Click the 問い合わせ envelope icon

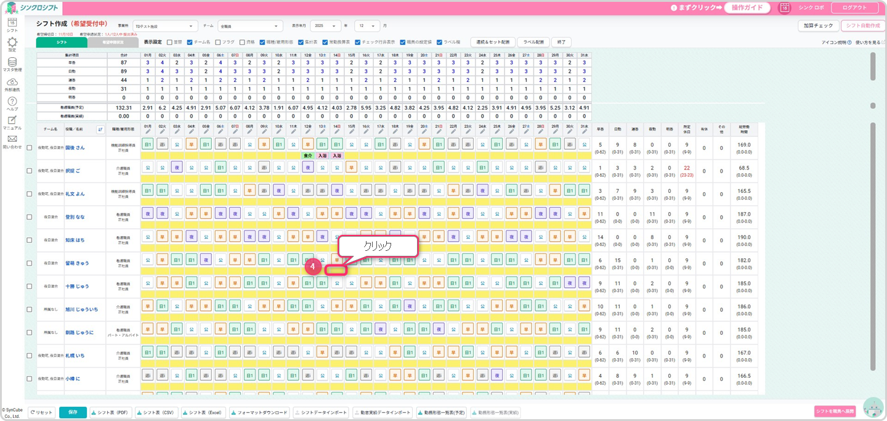click(x=12, y=139)
